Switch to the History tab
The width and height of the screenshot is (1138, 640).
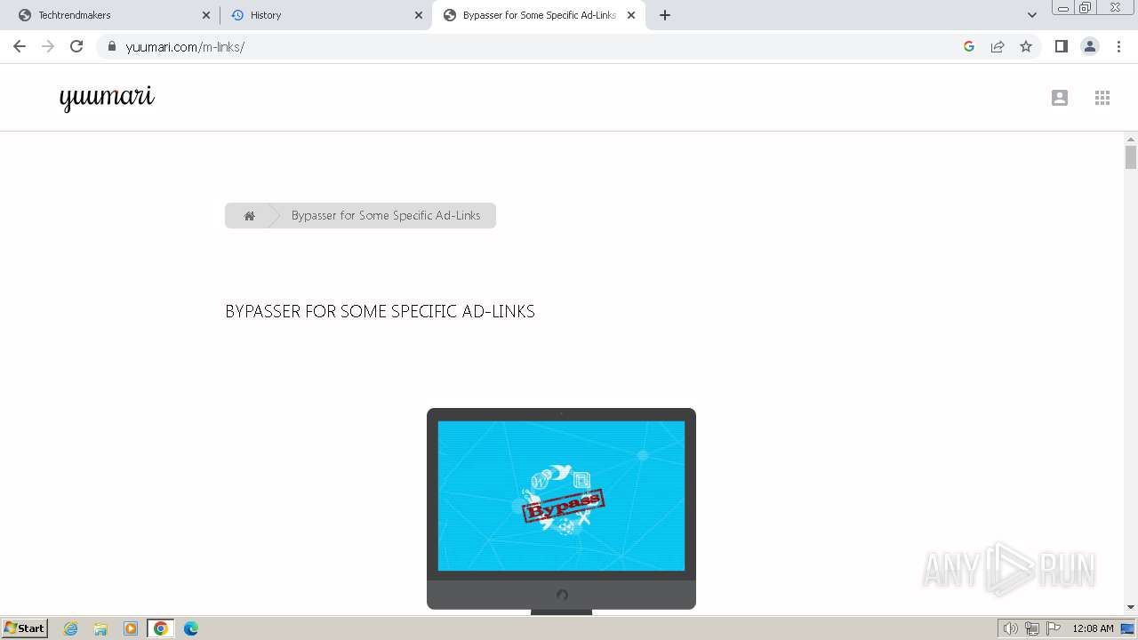pos(325,15)
